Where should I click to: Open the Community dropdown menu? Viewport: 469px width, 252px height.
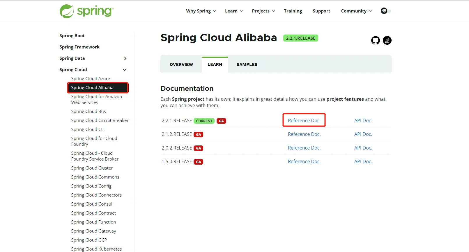356,11
